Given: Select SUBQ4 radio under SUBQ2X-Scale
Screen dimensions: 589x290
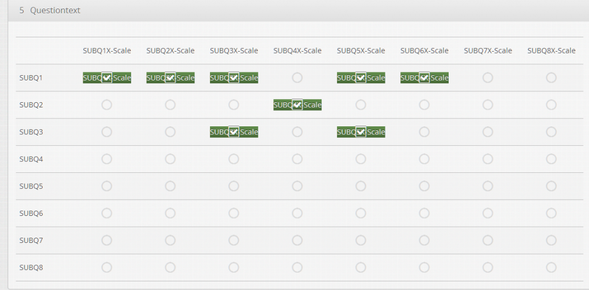Looking at the screenshot, I should [x=170, y=159].
